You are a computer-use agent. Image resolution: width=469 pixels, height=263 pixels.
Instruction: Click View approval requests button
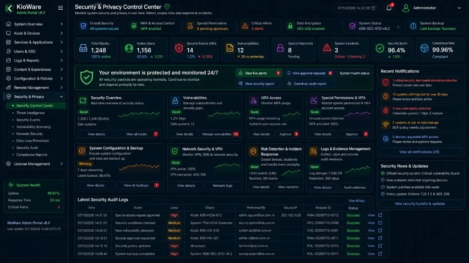coord(310,73)
